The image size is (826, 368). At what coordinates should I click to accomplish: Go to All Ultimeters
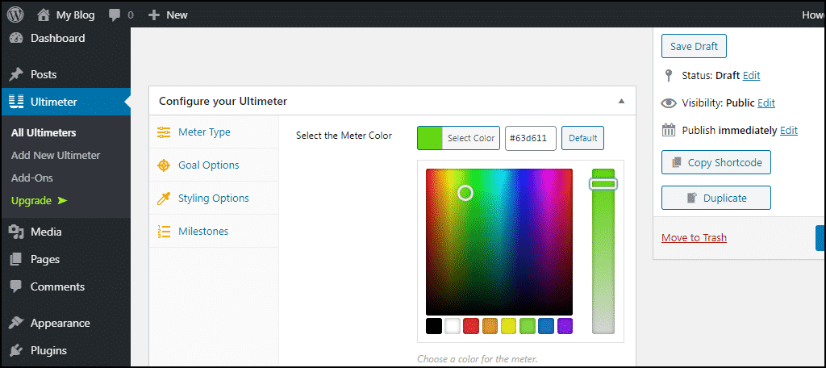44,133
